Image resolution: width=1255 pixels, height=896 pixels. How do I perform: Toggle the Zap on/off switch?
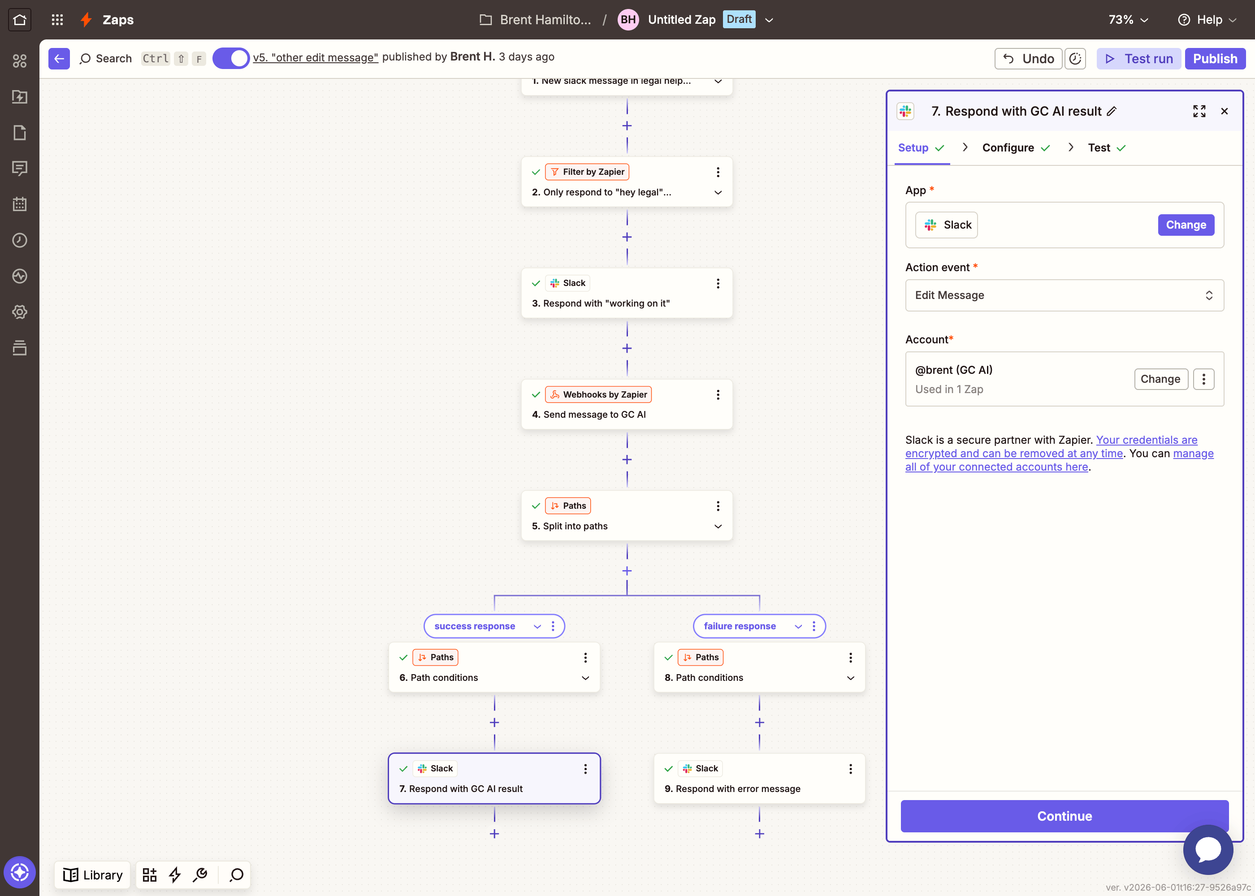coord(231,58)
